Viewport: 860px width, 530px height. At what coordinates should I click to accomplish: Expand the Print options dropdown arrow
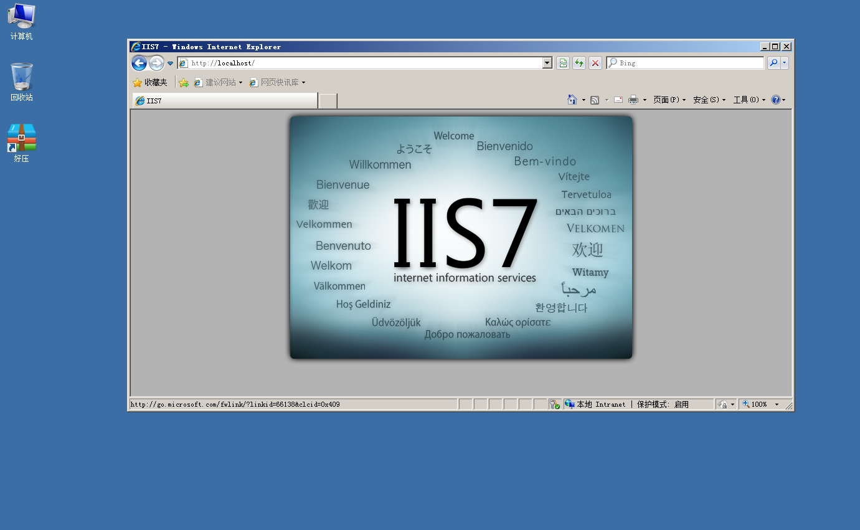pyautogui.click(x=645, y=100)
